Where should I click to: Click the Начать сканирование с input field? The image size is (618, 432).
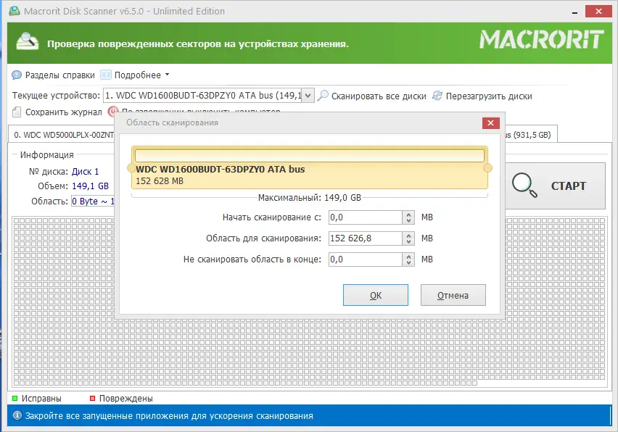(x=366, y=217)
